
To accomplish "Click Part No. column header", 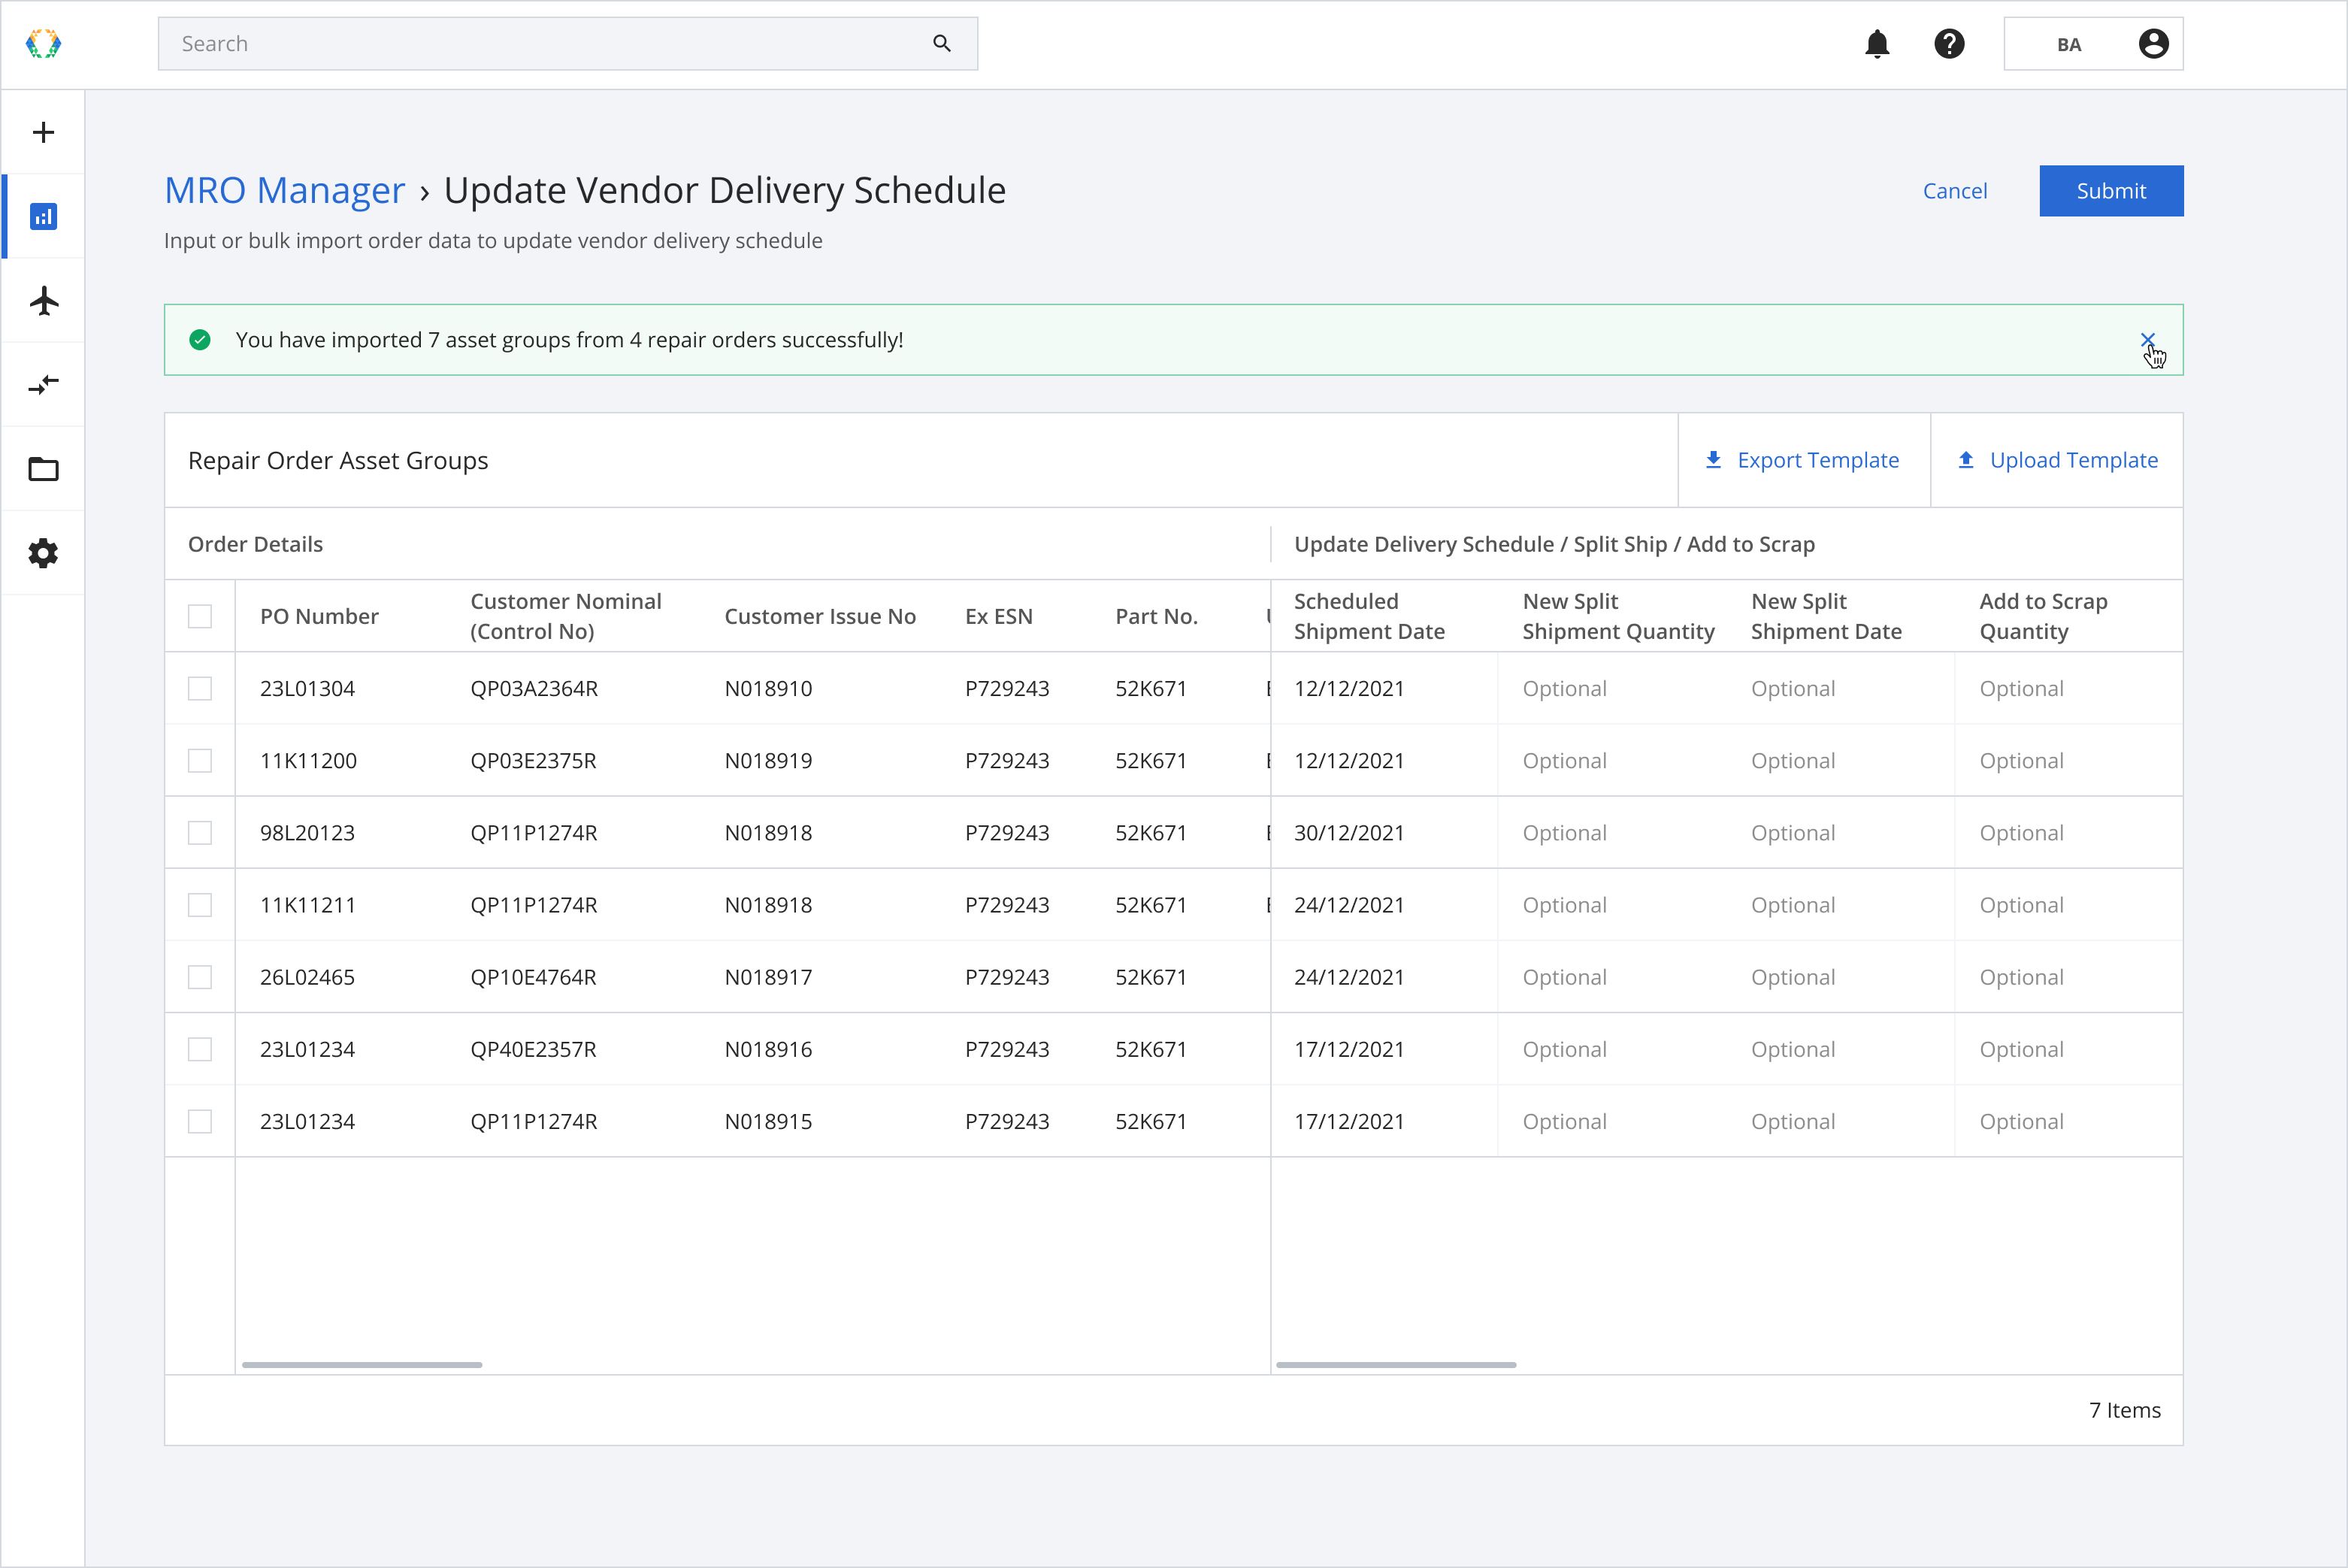I will click(x=1156, y=616).
